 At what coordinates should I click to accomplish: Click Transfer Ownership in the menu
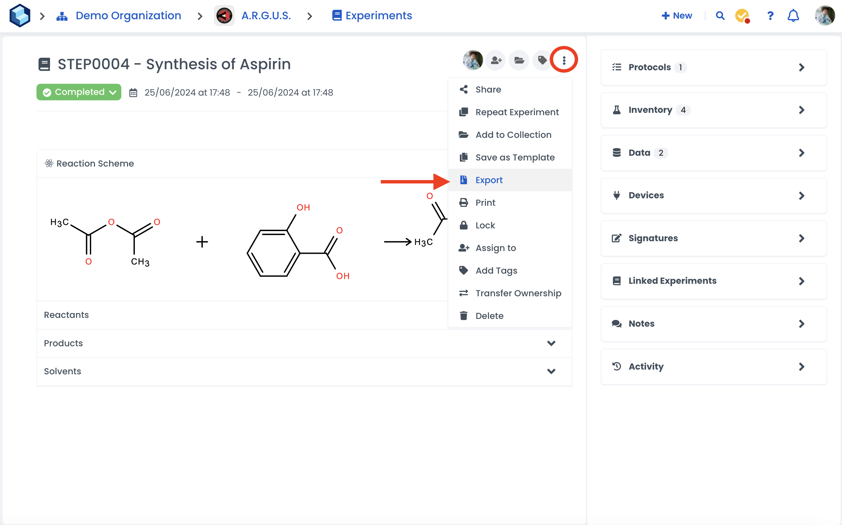[x=518, y=293]
